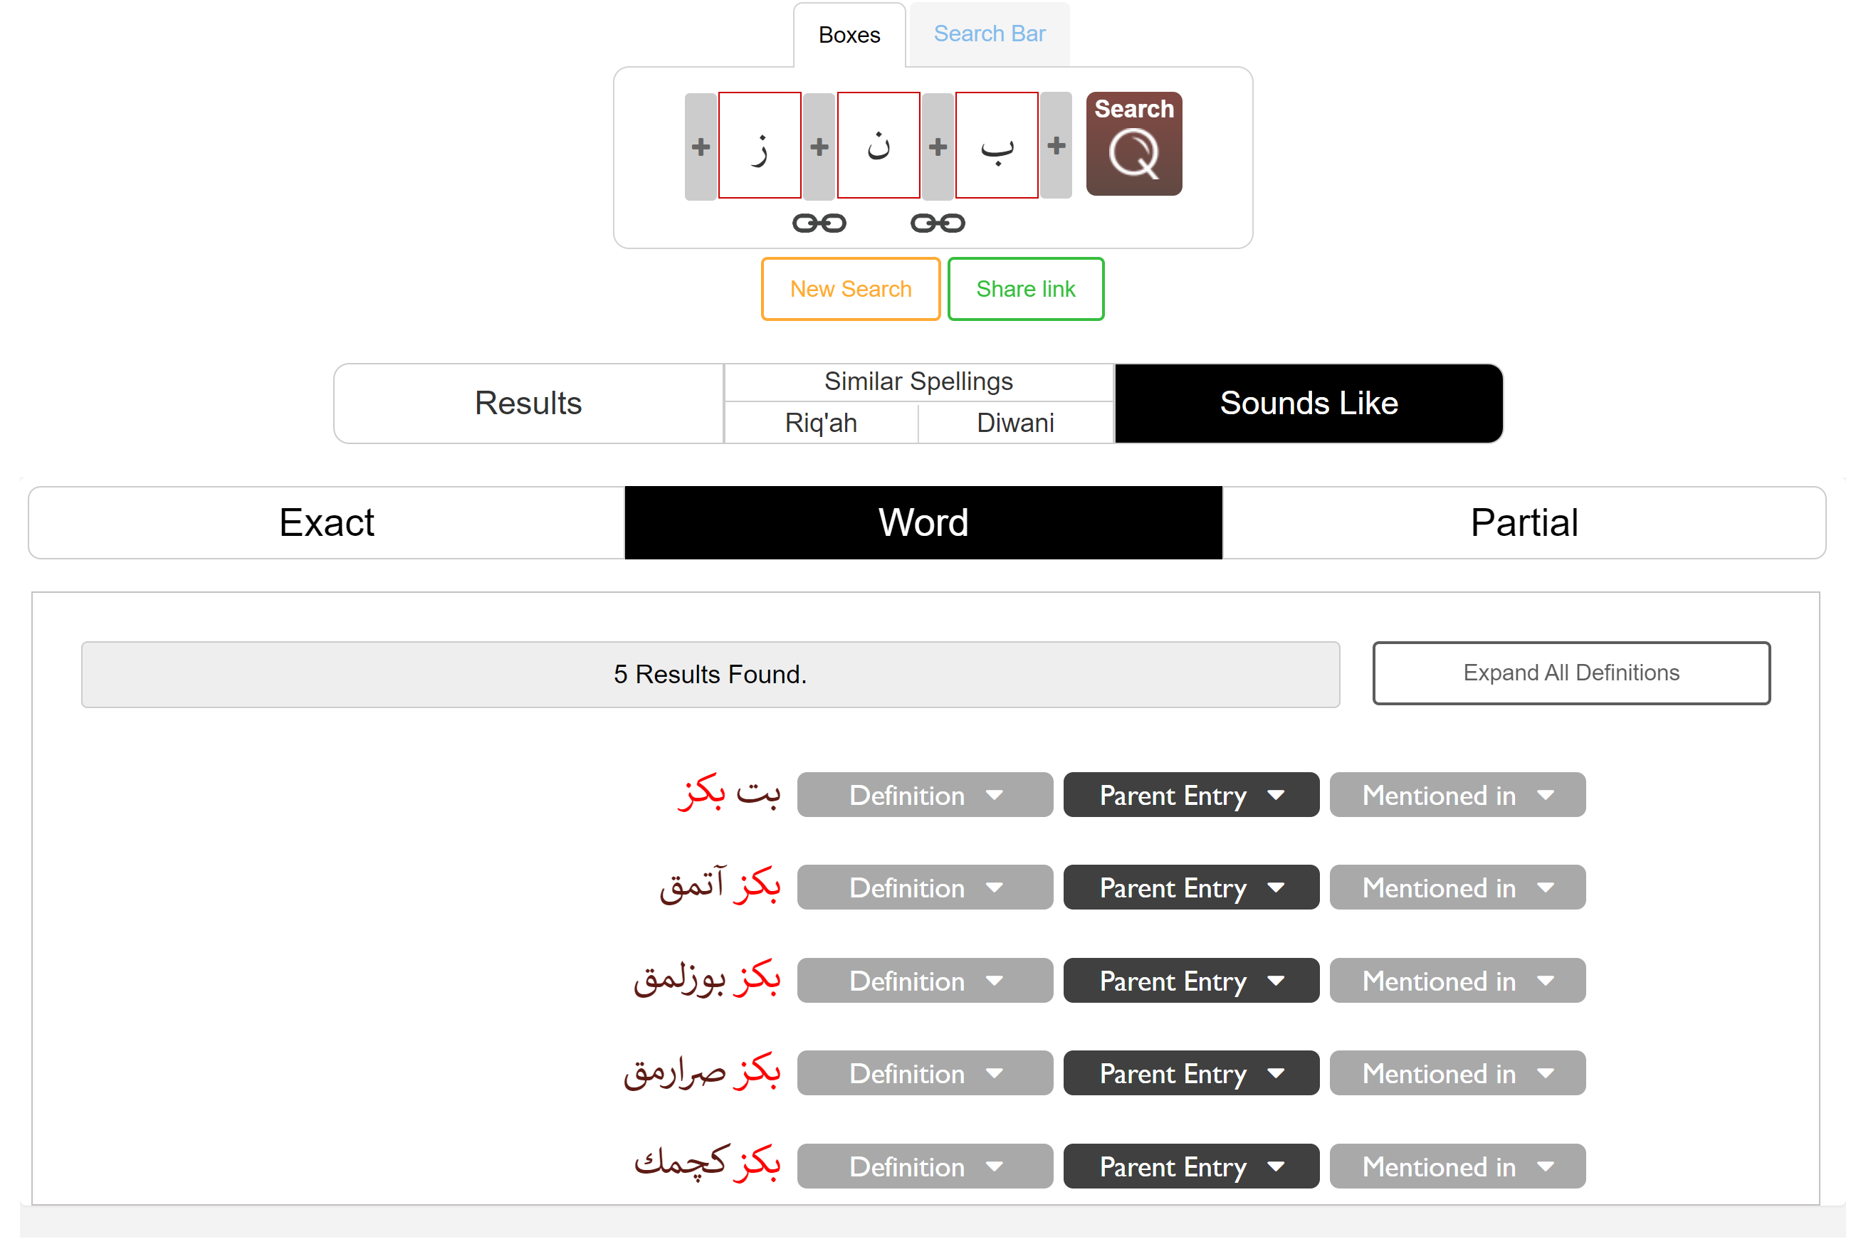The height and width of the screenshot is (1249, 1856).
Task: Click the plus icon between ز and ن boxes
Action: click(x=819, y=147)
